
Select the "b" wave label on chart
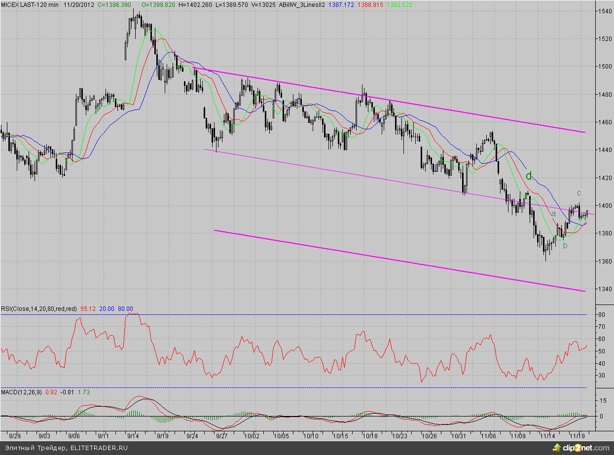[566, 245]
